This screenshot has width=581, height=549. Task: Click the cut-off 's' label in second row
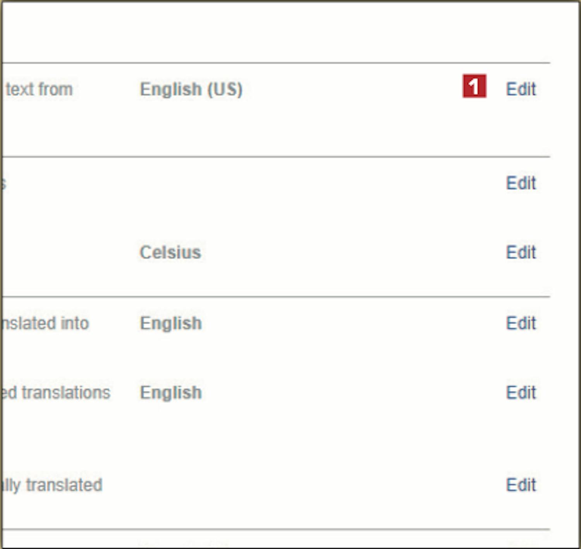pyautogui.click(x=3, y=183)
